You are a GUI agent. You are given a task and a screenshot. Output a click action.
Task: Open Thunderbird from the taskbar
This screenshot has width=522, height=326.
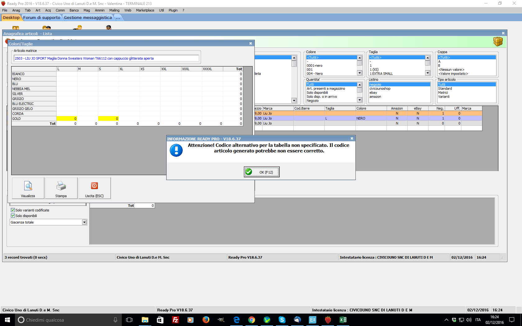297,320
